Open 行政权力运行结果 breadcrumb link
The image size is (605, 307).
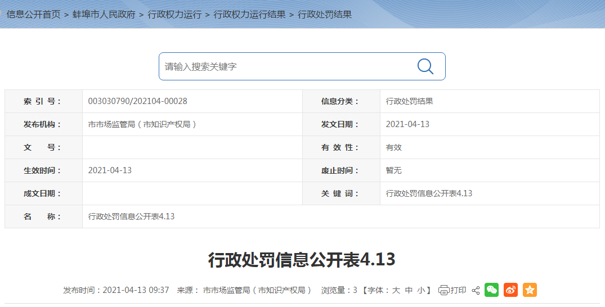click(x=249, y=15)
